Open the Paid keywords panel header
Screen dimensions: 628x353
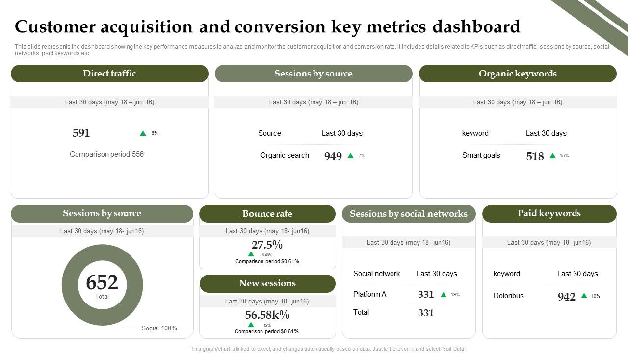549,213
